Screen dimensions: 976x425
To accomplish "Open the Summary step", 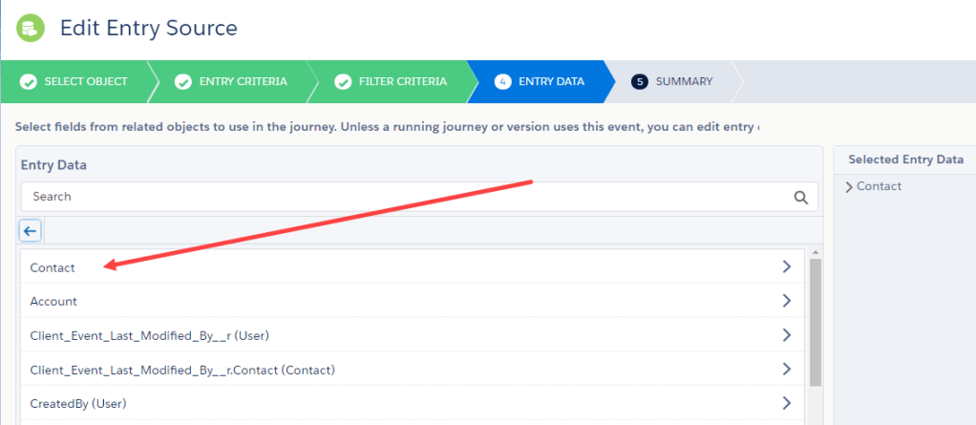I will (x=684, y=82).
